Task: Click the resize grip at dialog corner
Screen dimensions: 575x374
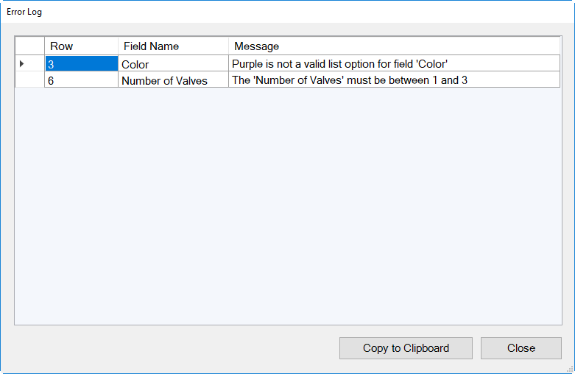Action: point(569,368)
